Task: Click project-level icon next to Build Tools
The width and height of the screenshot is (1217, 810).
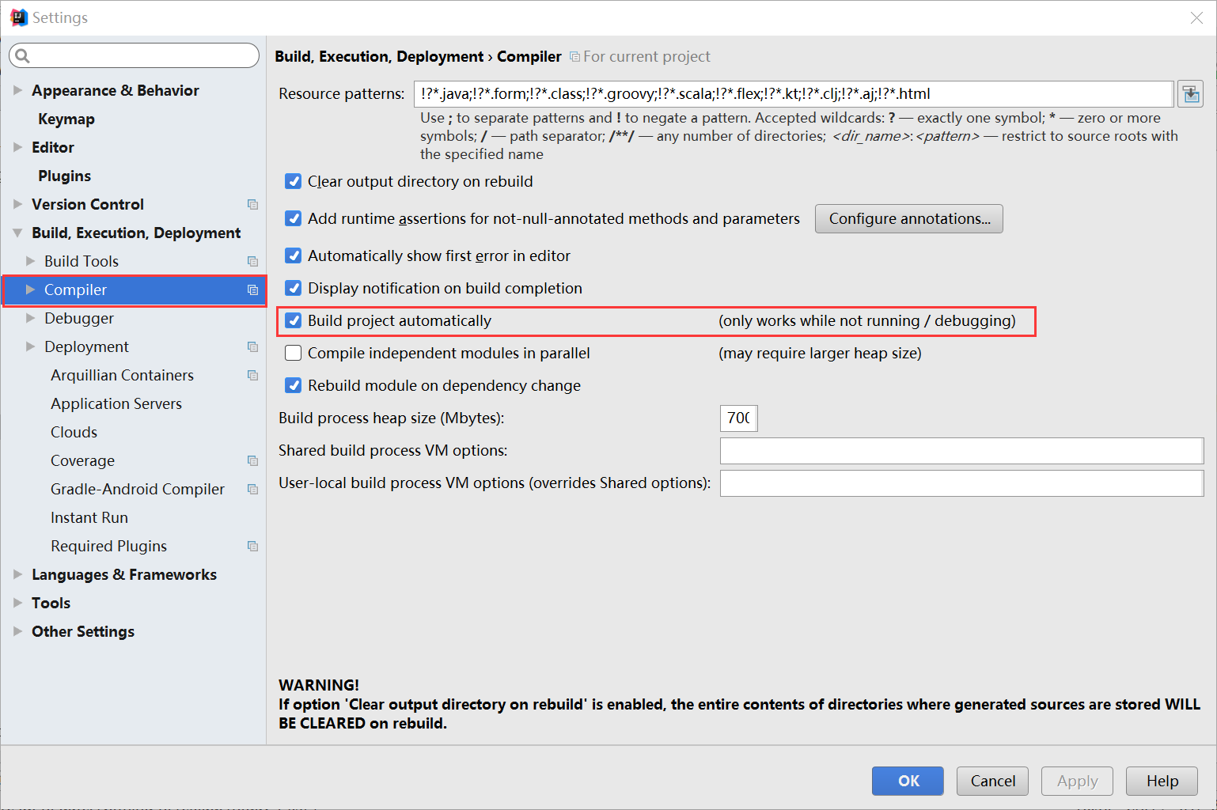Action: pos(252,261)
